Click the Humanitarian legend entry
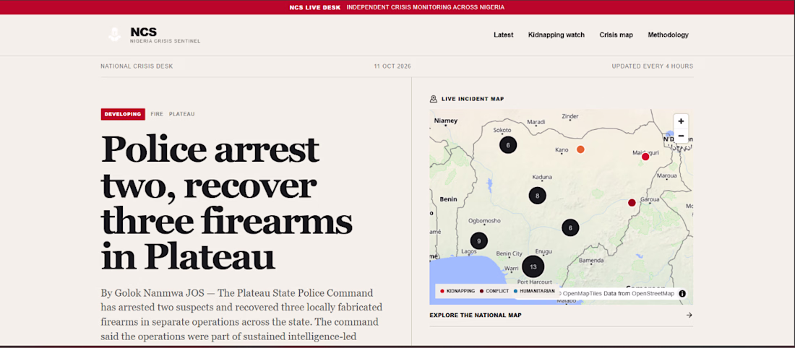Viewport: 795px width, 348px height. point(534,291)
